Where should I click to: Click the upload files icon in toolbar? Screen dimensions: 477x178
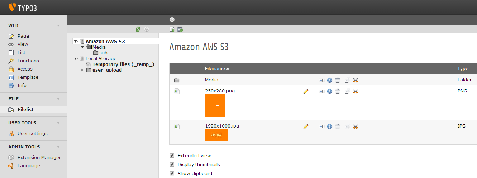coord(172,29)
